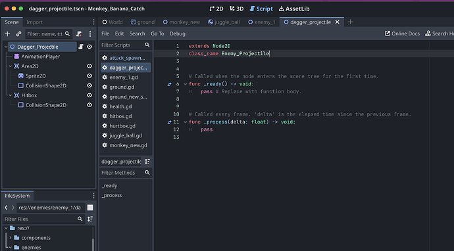Screen dimensions: 454x251
Task: Click override indicator icon on line 6
Action: [169, 84]
